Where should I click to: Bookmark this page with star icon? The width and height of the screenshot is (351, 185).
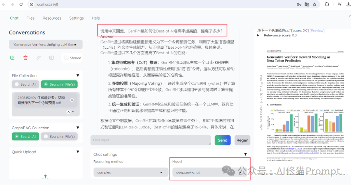tap(315, 4)
